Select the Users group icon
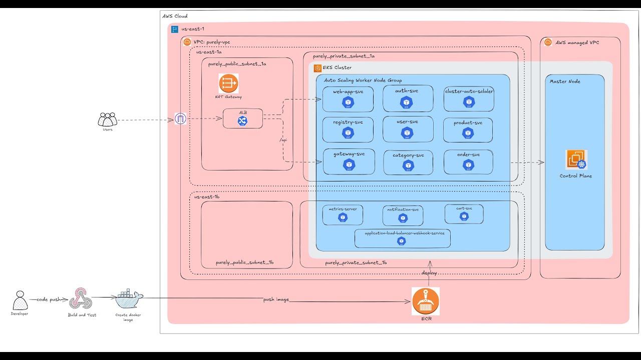641x360 pixels. pos(108,119)
